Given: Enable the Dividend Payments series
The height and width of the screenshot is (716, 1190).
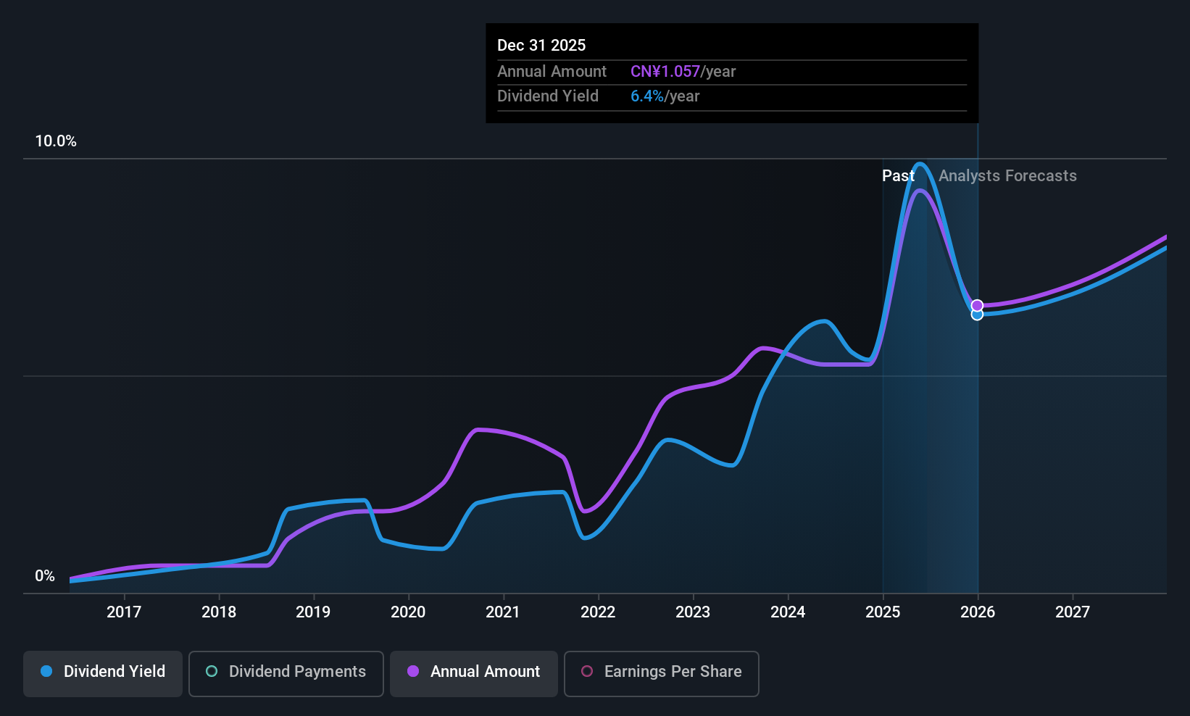Looking at the screenshot, I should pyautogui.click(x=286, y=673).
